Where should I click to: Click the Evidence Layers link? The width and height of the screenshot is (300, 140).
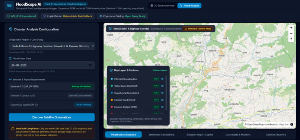(160, 70)
